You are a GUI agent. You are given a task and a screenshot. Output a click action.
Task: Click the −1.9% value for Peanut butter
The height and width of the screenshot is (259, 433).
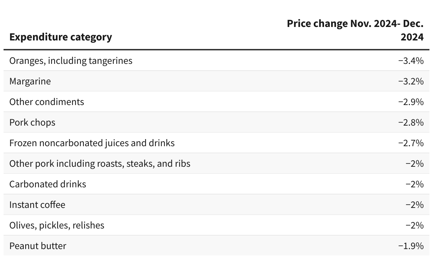[x=411, y=246]
